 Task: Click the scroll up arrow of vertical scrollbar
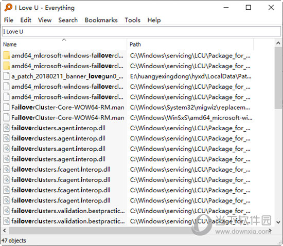pos(278,43)
